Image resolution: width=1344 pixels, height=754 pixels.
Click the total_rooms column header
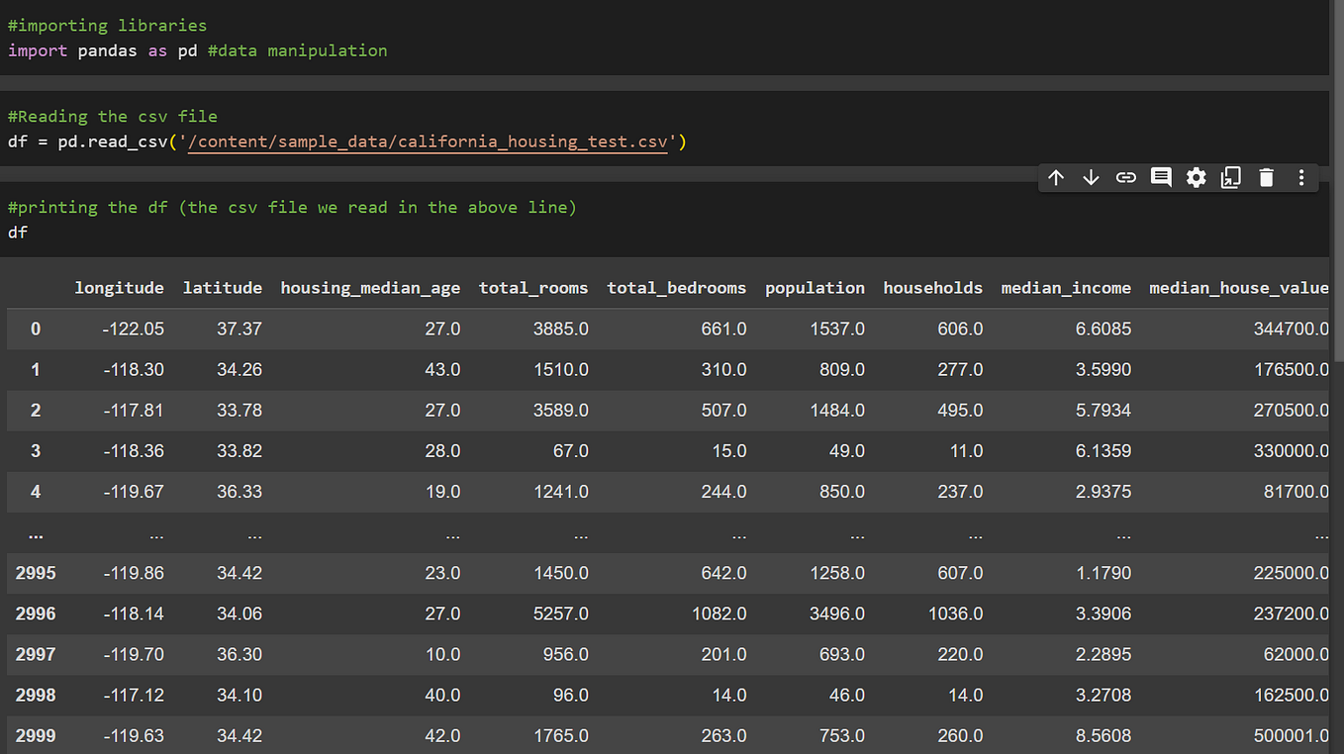[x=532, y=288]
